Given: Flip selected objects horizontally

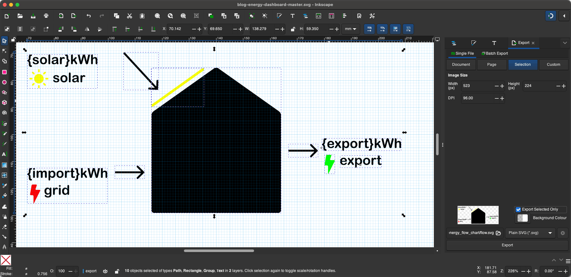Looking at the screenshot, I should point(87,29).
